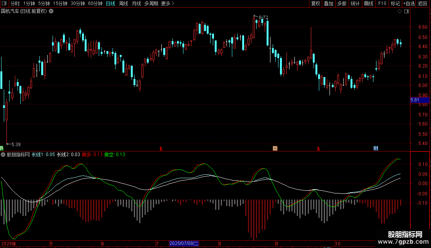Switch to the 分时 intraday view
Viewport: 431px width, 248px height.
pyautogui.click(x=15, y=4)
